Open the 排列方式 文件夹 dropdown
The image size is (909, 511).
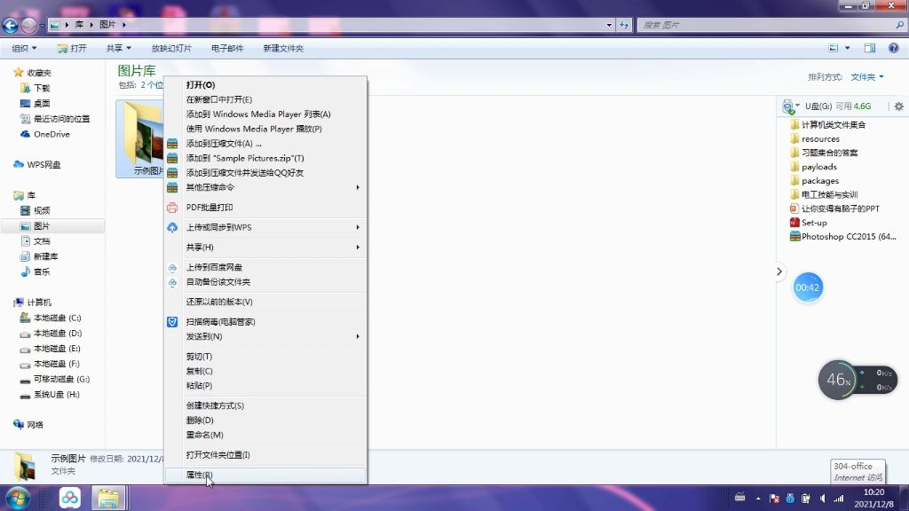(866, 77)
